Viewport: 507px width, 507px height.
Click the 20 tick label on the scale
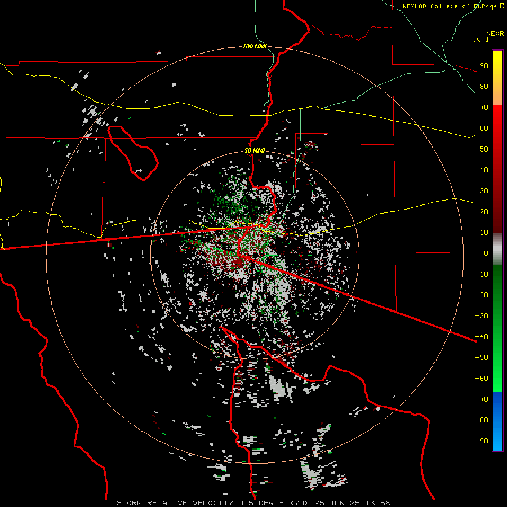click(484, 211)
